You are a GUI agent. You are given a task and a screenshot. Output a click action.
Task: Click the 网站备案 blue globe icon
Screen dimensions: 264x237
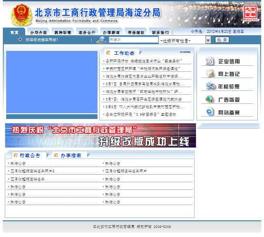coord(210,112)
